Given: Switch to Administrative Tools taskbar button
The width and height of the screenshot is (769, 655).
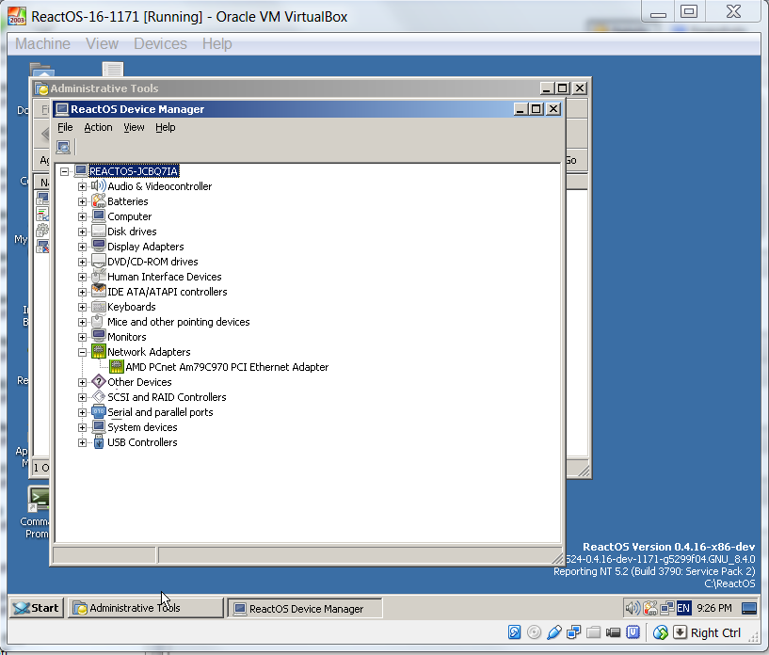Looking at the screenshot, I should point(145,608).
